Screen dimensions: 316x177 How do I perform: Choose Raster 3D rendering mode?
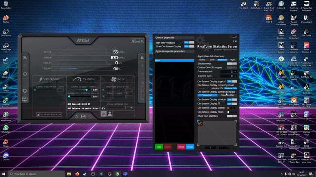click(x=231, y=88)
